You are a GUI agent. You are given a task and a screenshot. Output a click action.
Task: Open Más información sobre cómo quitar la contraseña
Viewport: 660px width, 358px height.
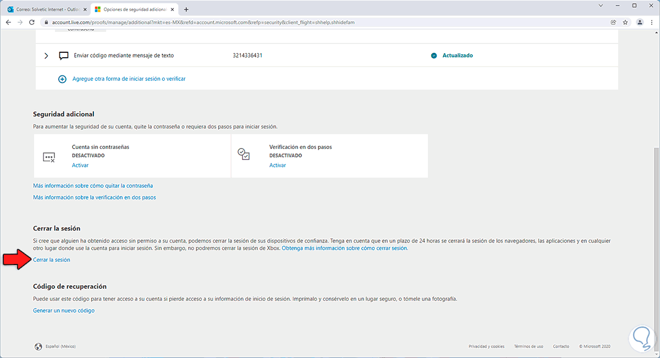(x=93, y=186)
